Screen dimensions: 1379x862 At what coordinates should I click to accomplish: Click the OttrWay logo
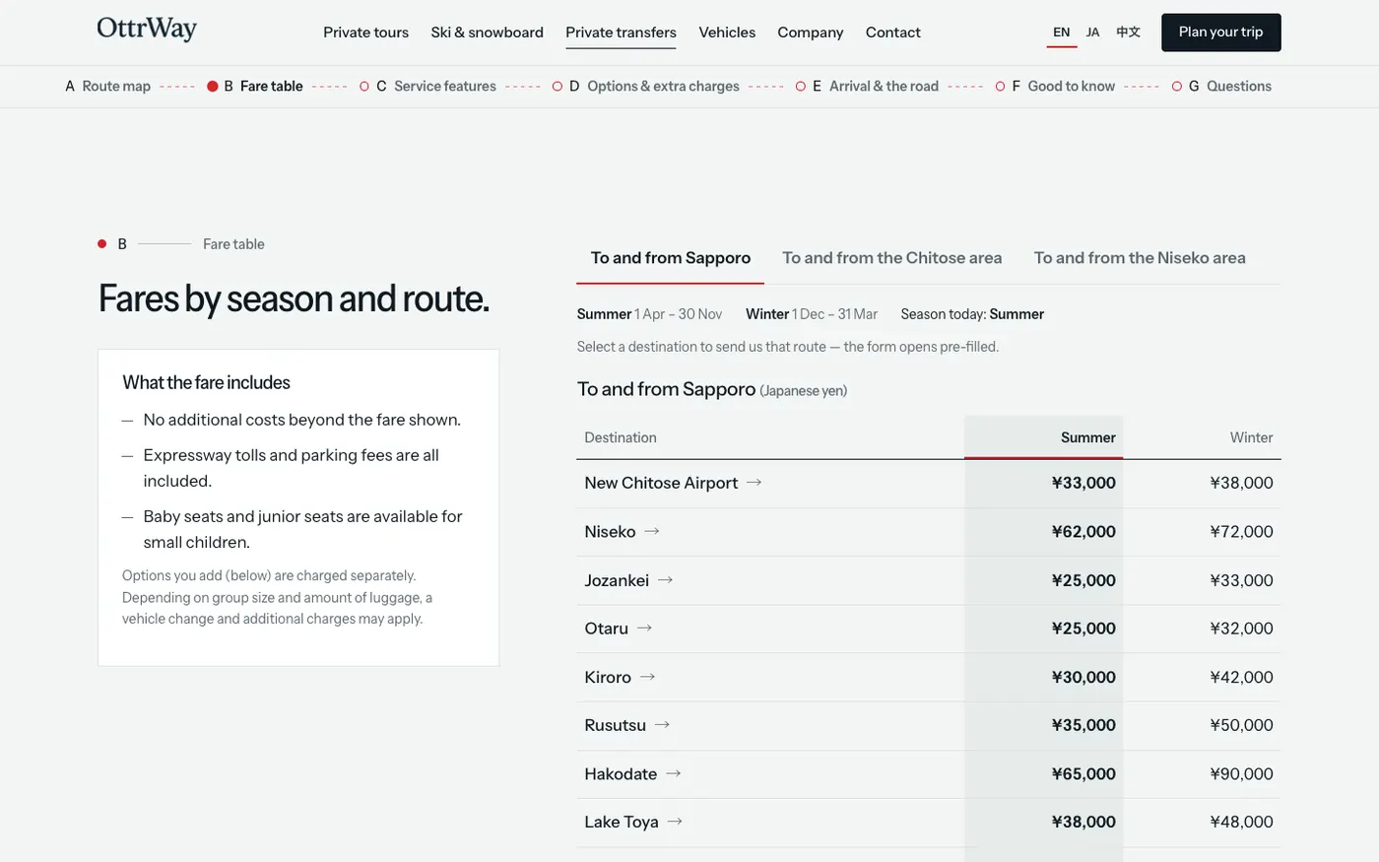coord(147,29)
